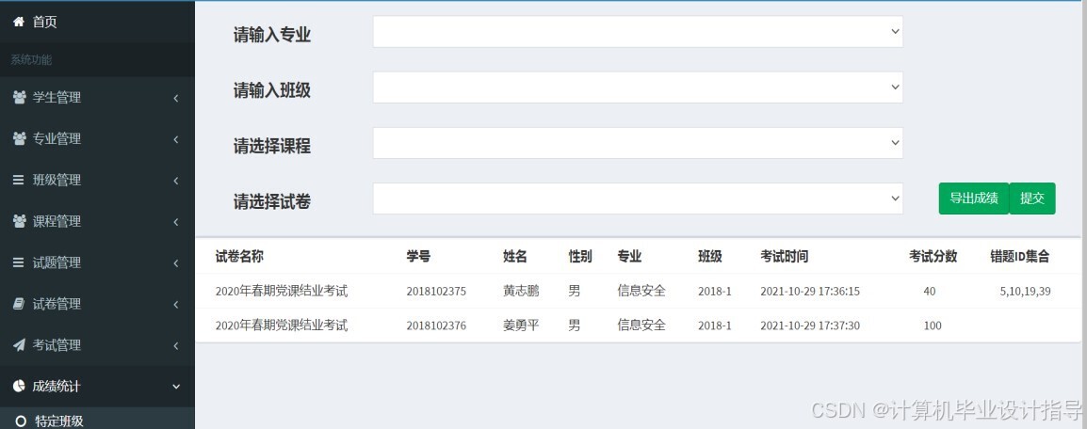This screenshot has width=1087, height=429.
Task: Click the 系统功能 sidebar heading
Action: pyautogui.click(x=31, y=60)
